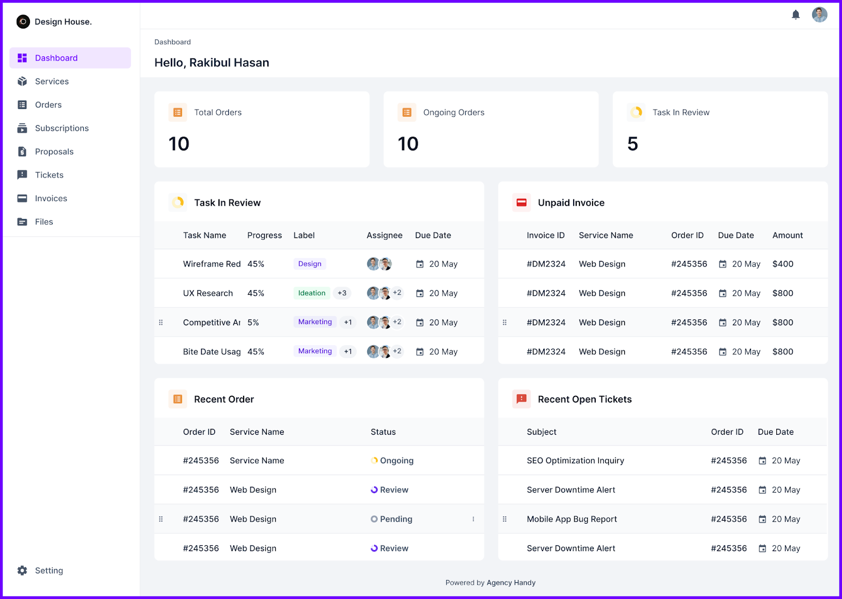Open the Agency Handy link in the footer
Viewport: 842px width, 599px height.
pyautogui.click(x=510, y=582)
